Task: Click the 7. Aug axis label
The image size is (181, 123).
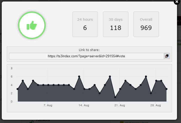Action: 48,105
